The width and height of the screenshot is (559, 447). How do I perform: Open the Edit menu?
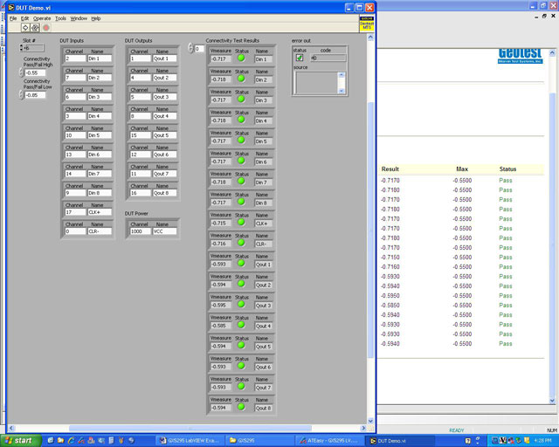click(25, 18)
